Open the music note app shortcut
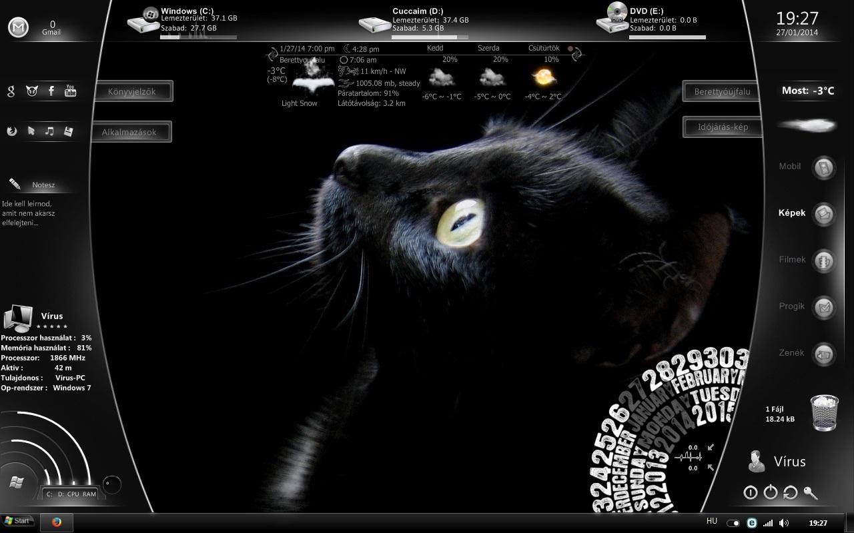The height and width of the screenshot is (533, 854). click(x=49, y=131)
